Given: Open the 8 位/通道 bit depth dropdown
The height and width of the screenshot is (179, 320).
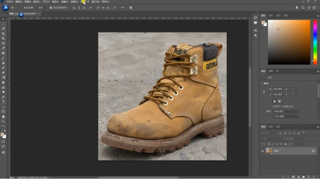Looking at the screenshot, I should tap(286, 117).
